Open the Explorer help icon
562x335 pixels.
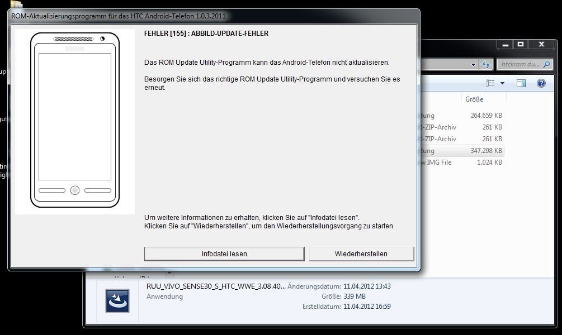click(541, 83)
